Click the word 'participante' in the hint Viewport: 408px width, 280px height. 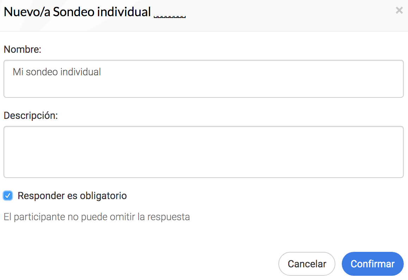tap(39, 217)
